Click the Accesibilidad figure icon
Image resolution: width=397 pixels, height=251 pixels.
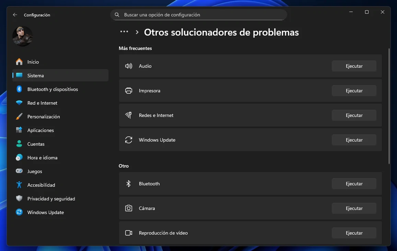[x=19, y=185]
